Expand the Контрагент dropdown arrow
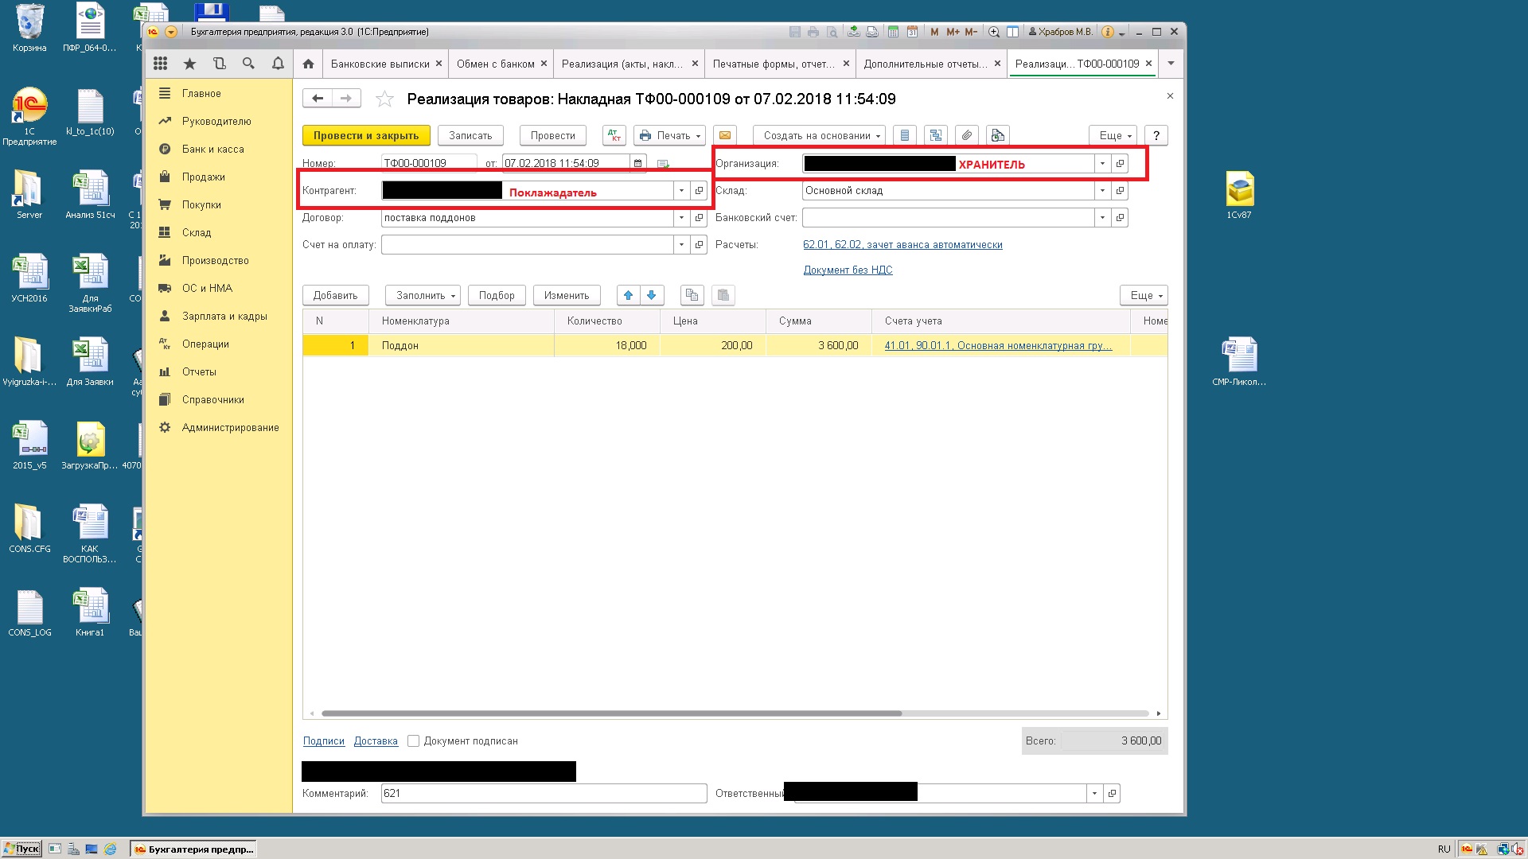 tap(681, 191)
